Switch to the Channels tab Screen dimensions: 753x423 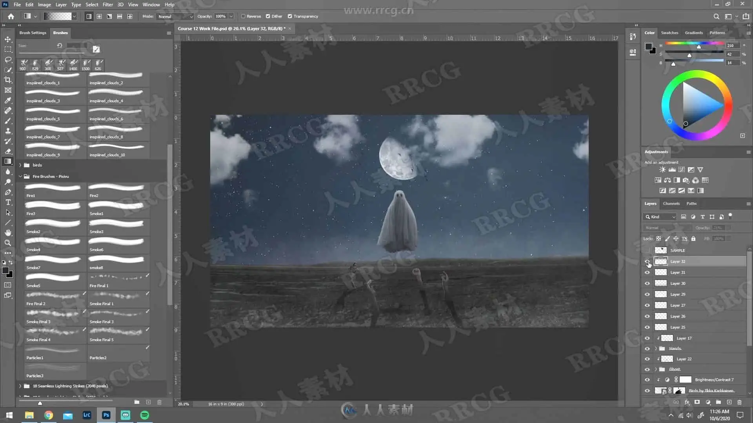click(671, 204)
